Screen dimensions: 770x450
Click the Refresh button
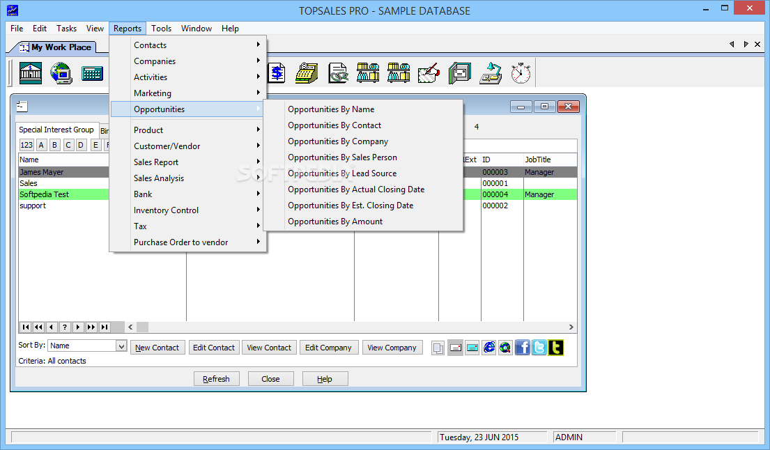tap(217, 379)
